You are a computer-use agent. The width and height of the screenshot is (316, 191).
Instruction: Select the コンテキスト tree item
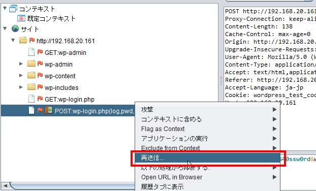coord(37,9)
